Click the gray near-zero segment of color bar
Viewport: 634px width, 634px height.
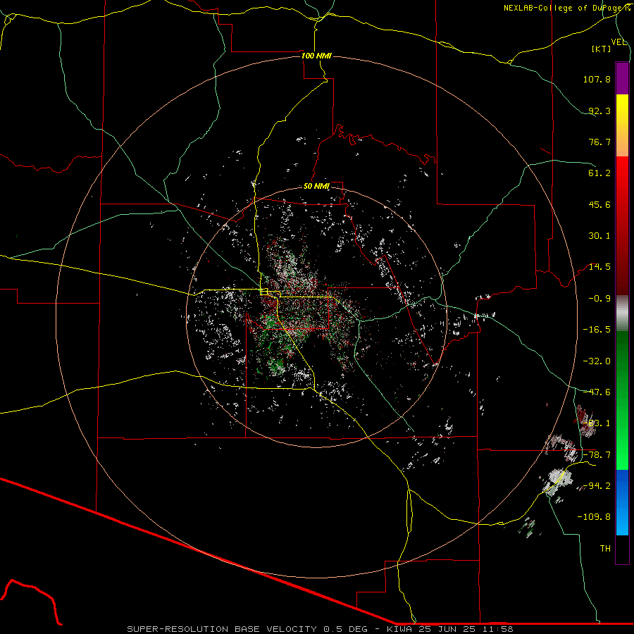(x=622, y=313)
